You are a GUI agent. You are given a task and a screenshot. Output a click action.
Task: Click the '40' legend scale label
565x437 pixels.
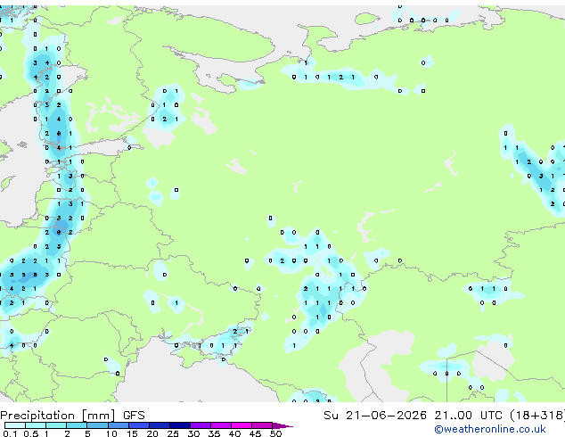(234, 433)
